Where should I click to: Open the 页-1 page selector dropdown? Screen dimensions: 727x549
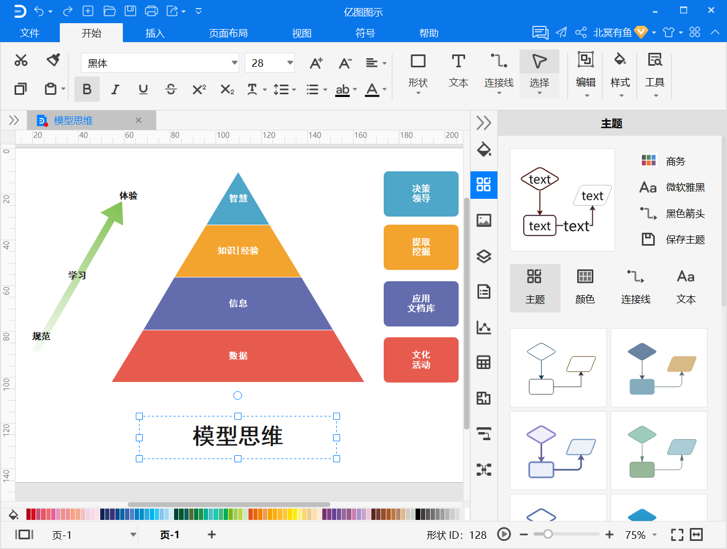click(133, 535)
